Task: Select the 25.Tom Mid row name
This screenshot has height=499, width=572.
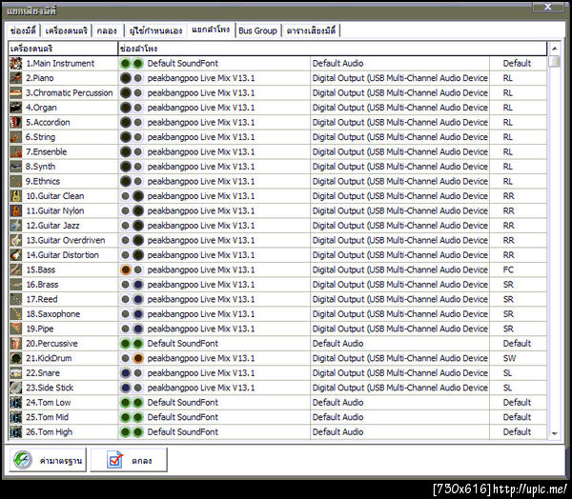Action: pyautogui.click(x=47, y=417)
